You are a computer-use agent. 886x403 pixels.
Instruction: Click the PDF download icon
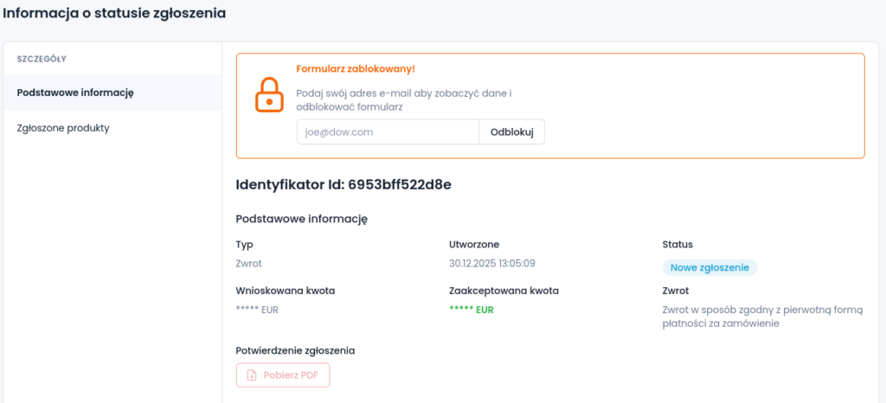(252, 375)
